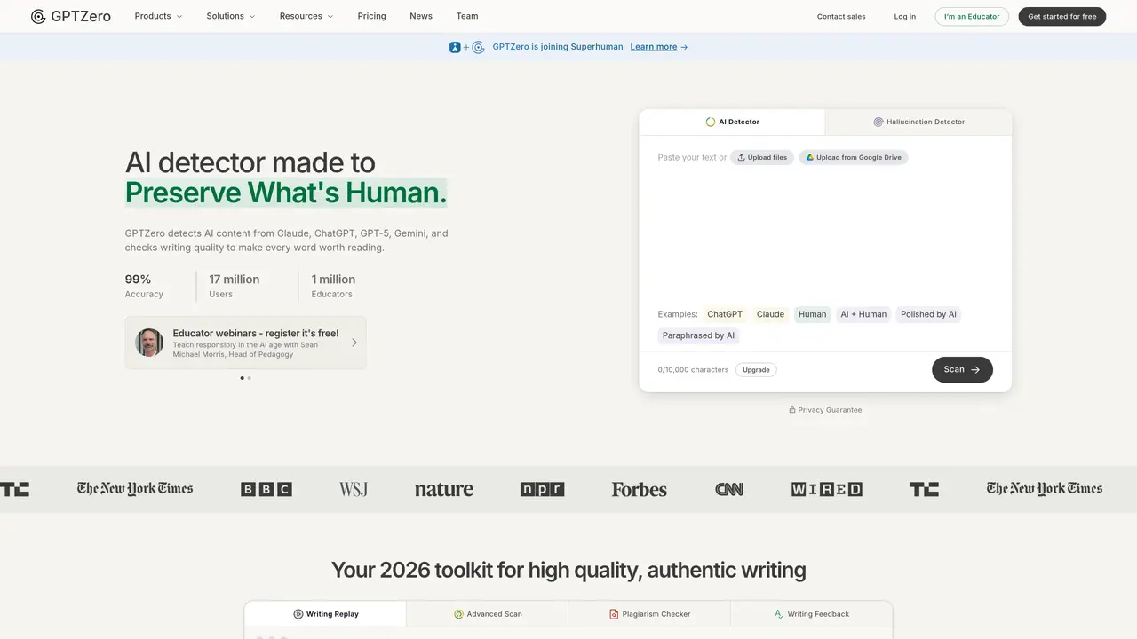
Task: Switch to the Hallucination Detector tab
Action: (x=918, y=122)
